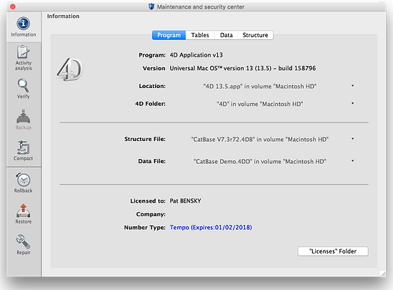
Task: Close the Maintenance and security center window
Action: [x=13, y=6]
